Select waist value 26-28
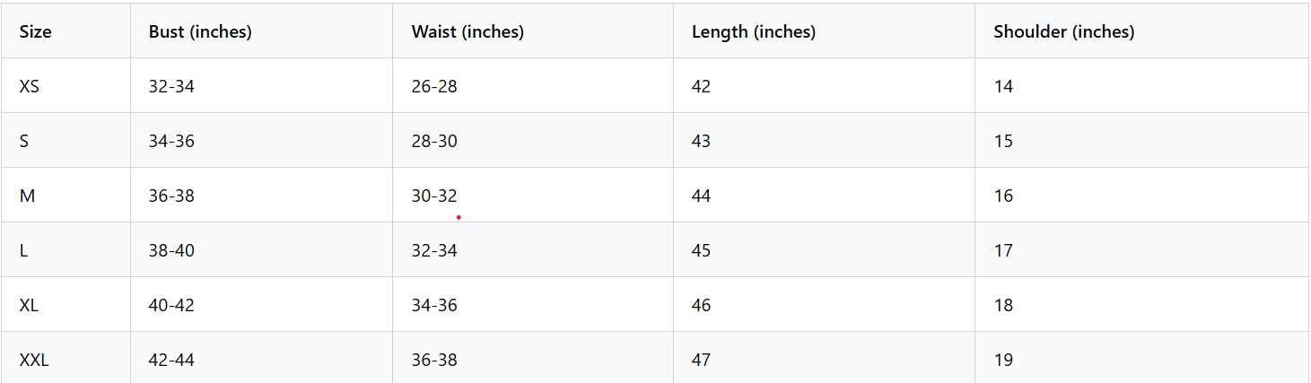Image resolution: width=1311 pixels, height=383 pixels. (434, 87)
